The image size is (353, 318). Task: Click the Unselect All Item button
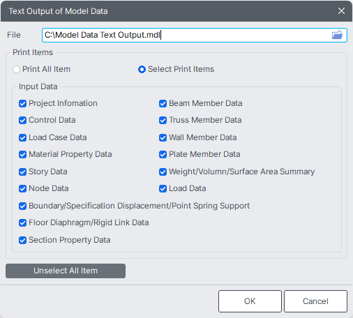(66, 271)
